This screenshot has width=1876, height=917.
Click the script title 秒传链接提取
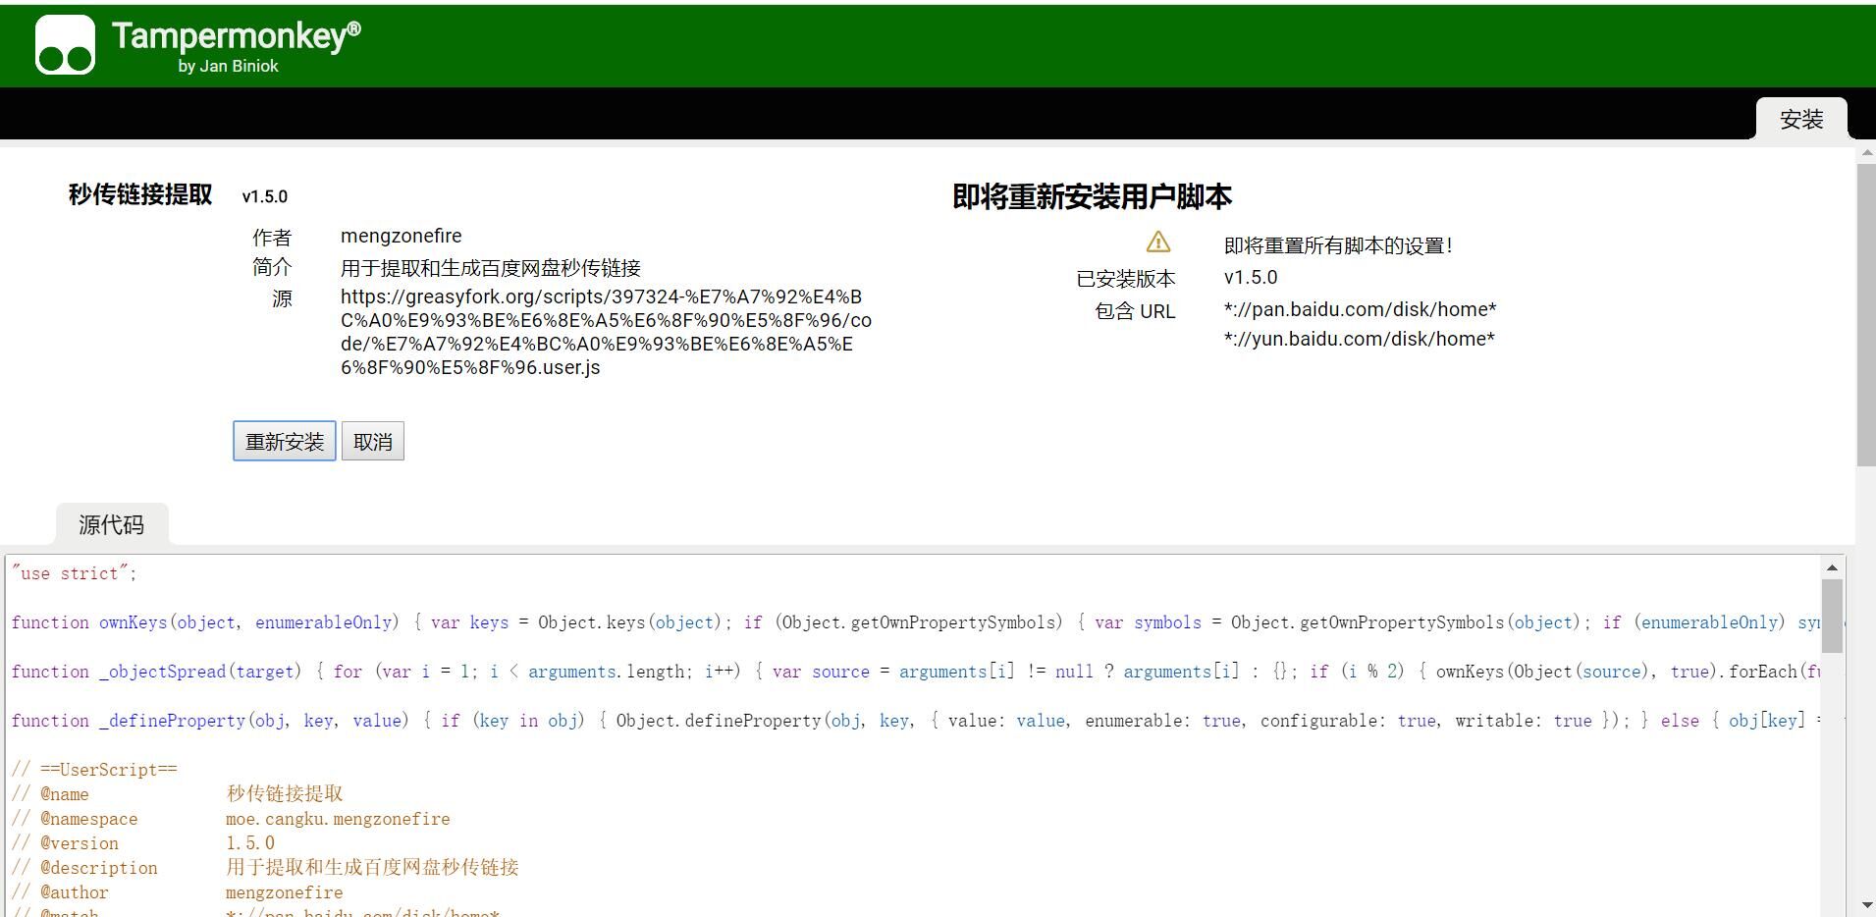[140, 194]
